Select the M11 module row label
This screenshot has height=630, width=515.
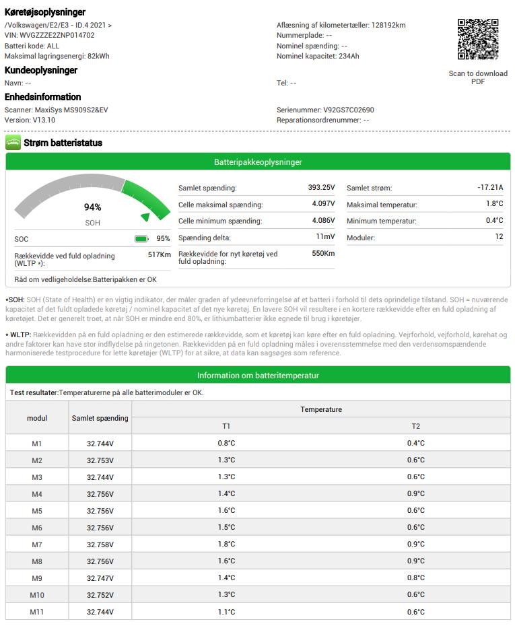tap(37, 612)
